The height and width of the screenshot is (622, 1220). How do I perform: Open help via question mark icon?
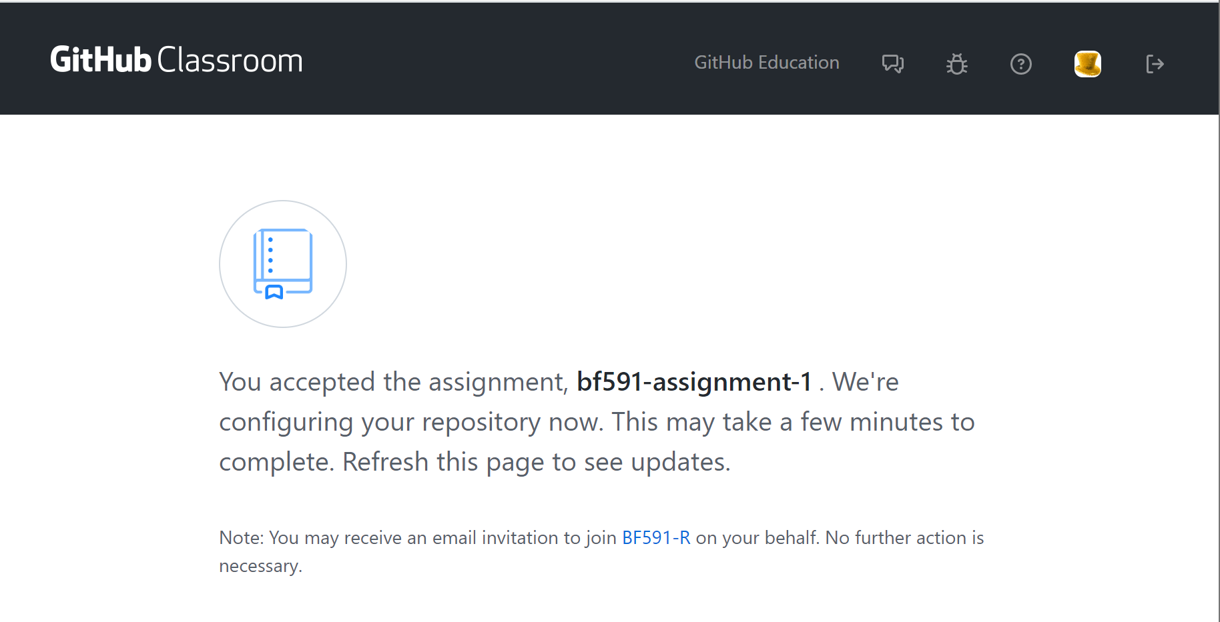tap(1020, 64)
